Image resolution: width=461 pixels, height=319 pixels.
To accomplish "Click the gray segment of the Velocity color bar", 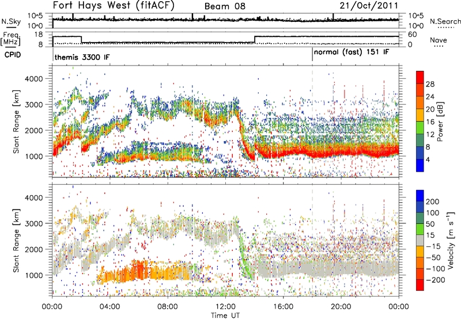I will 420,240.
